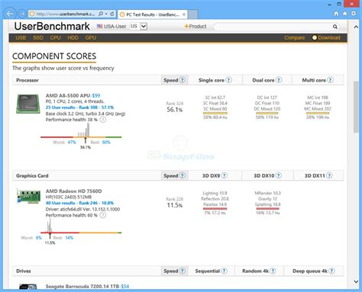This screenshot has height=292, width=362.
Task: Click the MC Mixed 202 result
Action: (318, 109)
